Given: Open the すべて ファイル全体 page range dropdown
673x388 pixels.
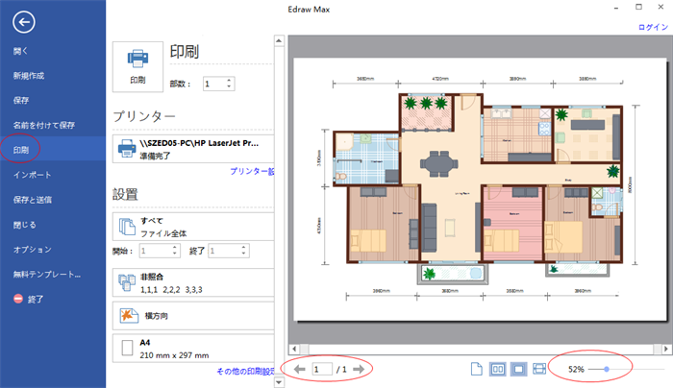Looking at the screenshot, I should click(193, 227).
